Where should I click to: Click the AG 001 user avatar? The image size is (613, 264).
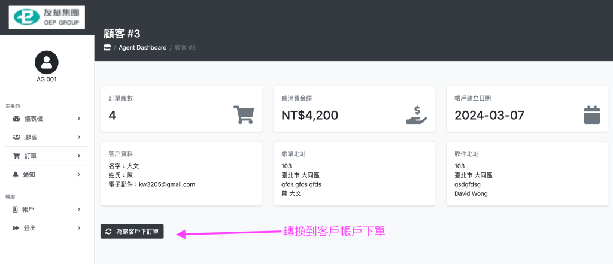(47, 62)
